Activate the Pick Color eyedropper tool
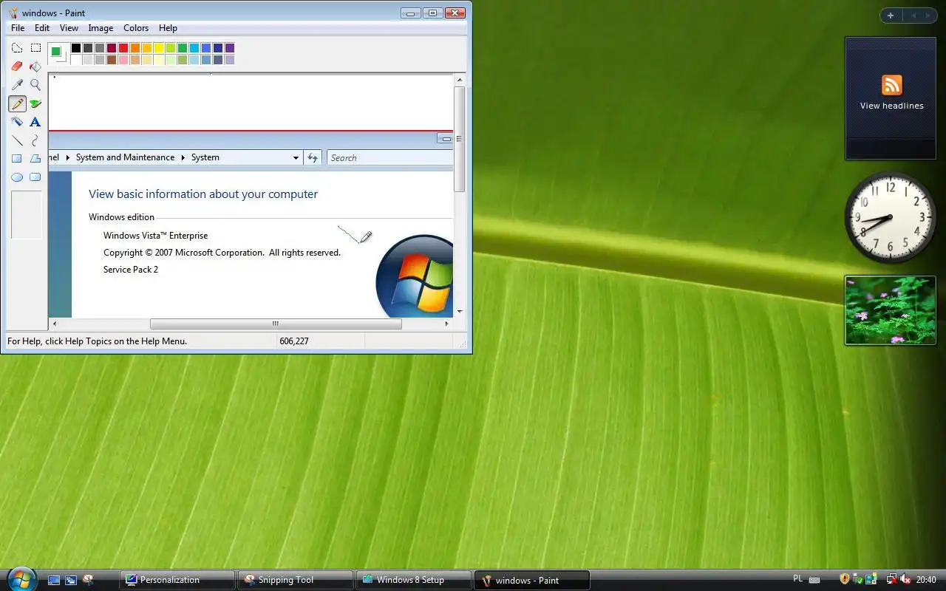The image size is (946, 591). 17,85
